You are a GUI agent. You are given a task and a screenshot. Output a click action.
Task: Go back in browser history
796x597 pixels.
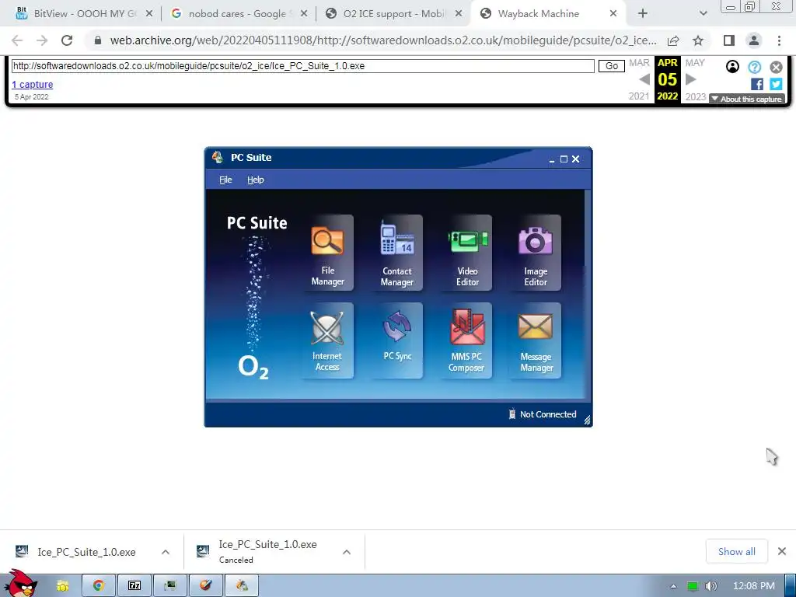17,40
